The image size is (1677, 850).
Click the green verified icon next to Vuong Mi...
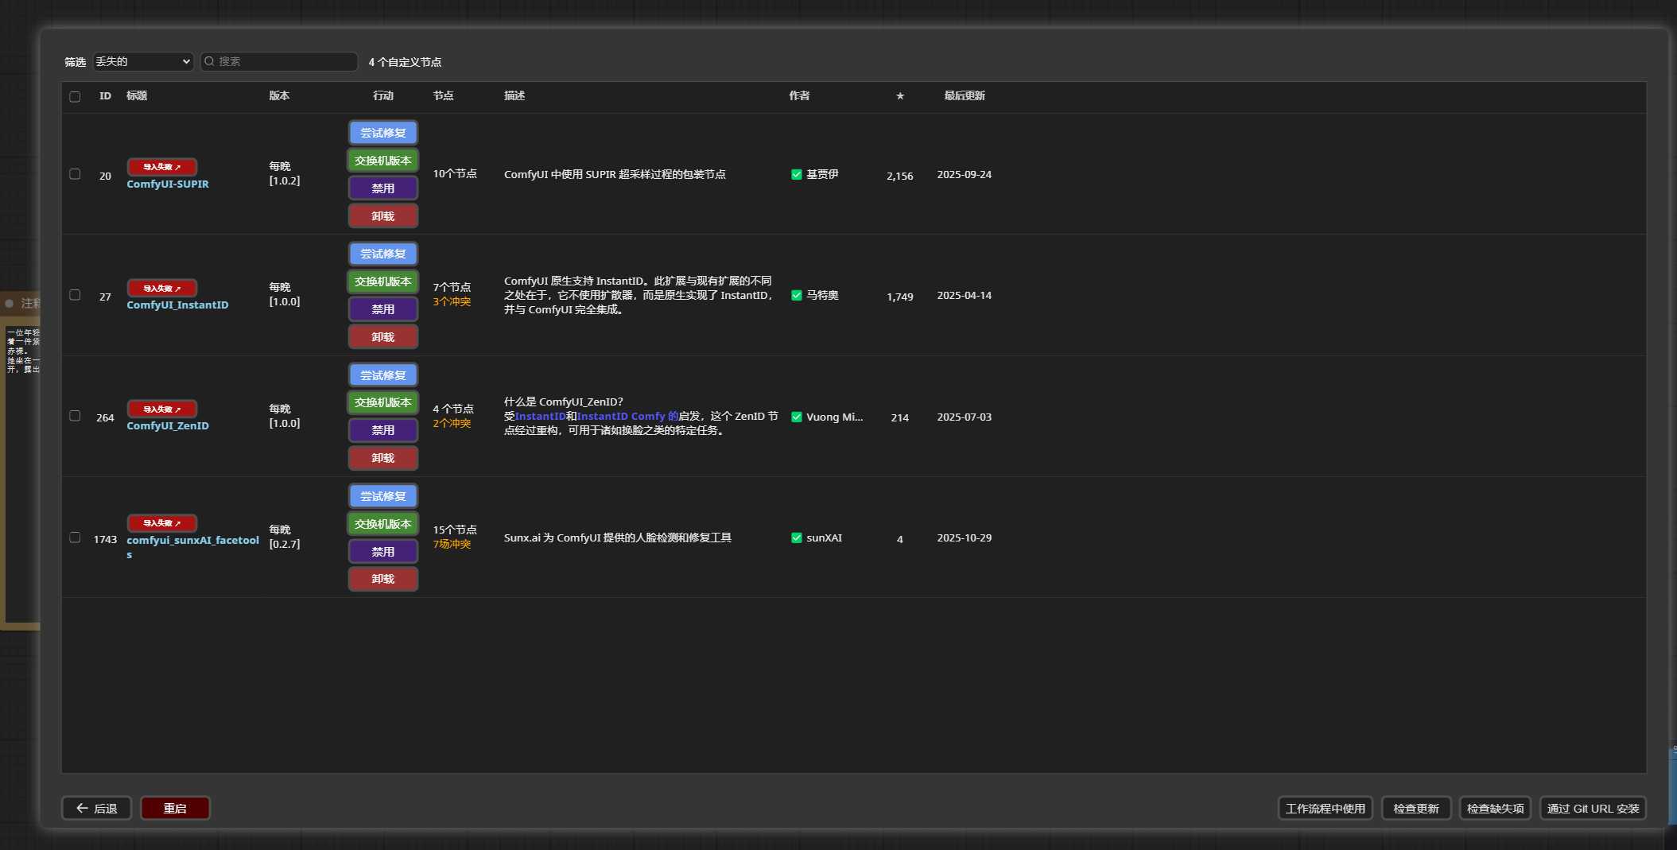pyautogui.click(x=796, y=417)
